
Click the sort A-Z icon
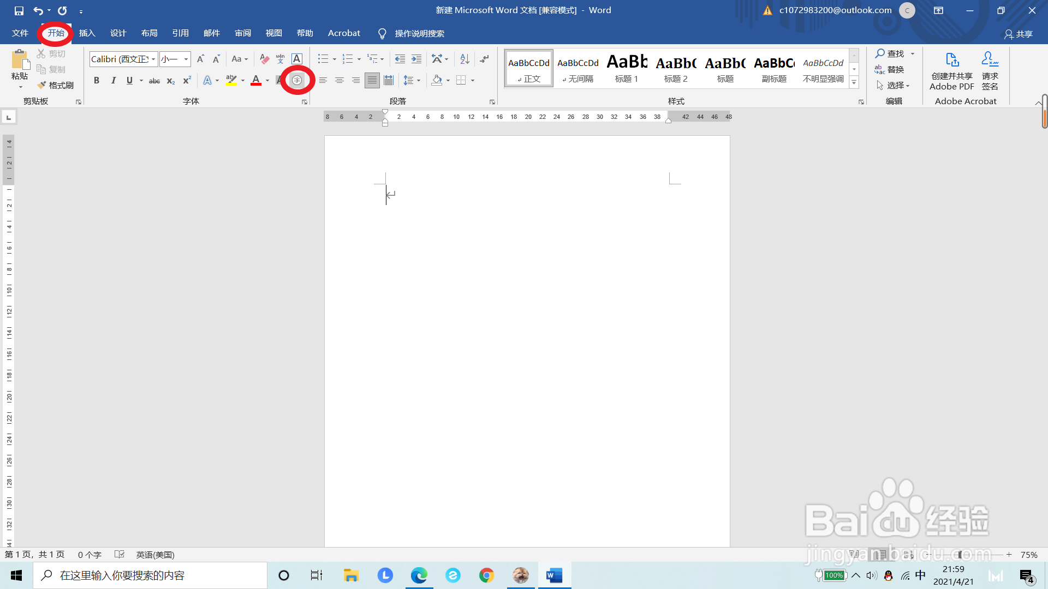[465, 59]
